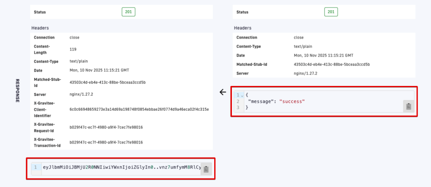Select the left panel Headers heading

(x=40, y=28)
